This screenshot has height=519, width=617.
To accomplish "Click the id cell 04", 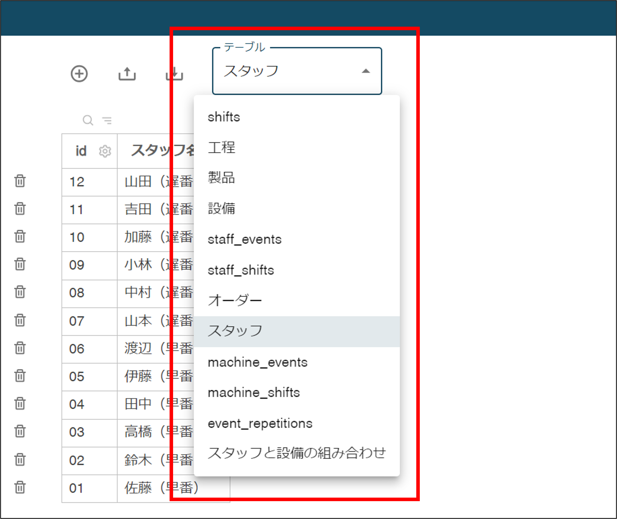I will [89, 405].
